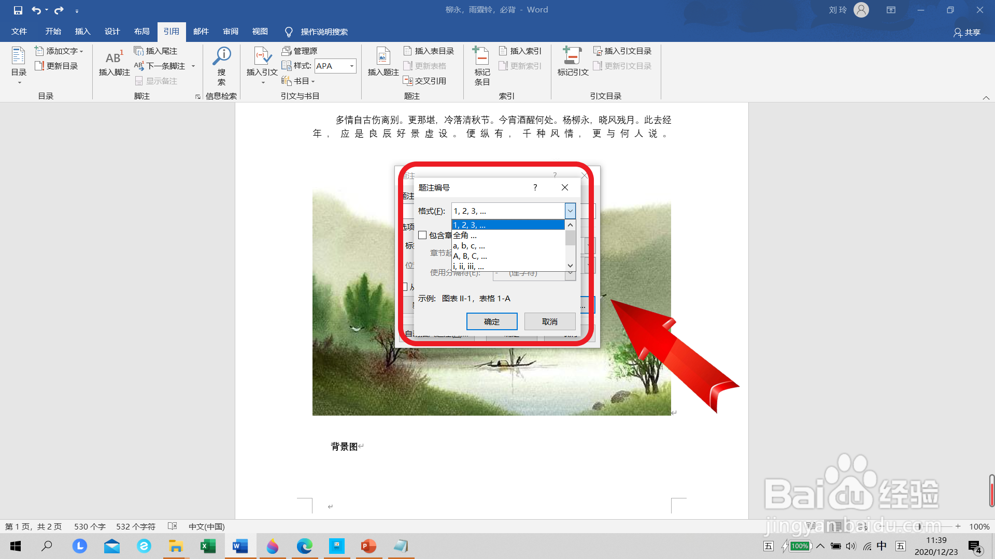This screenshot has height=559, width=995.
Task: Click 更新目录 button
Action: tap(56, 66)
